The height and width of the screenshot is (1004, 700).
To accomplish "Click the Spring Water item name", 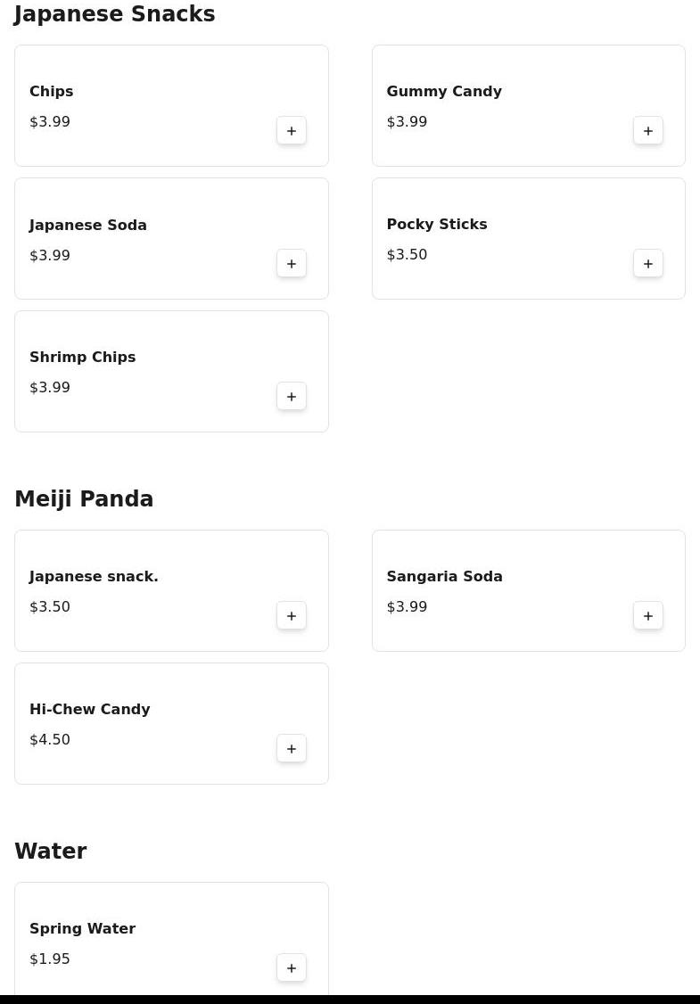I will pos(83,929).
